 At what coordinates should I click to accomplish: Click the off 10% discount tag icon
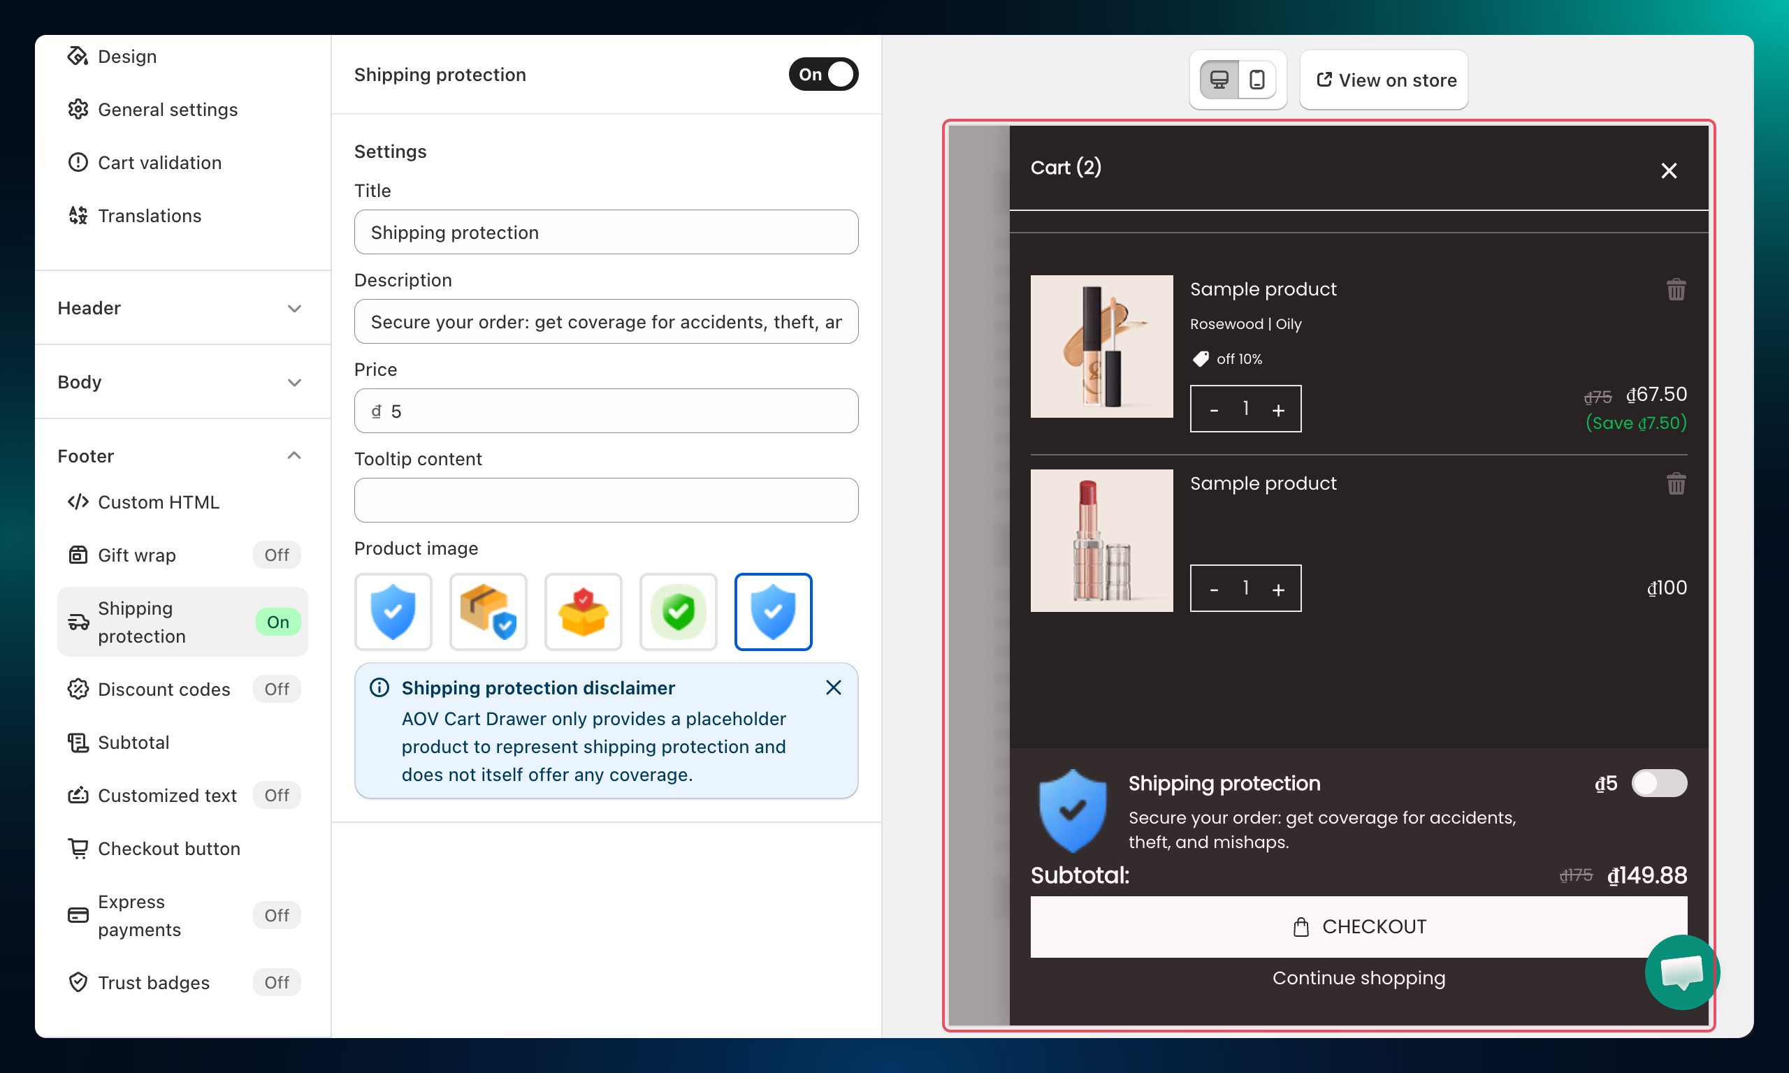point(1201,359)
